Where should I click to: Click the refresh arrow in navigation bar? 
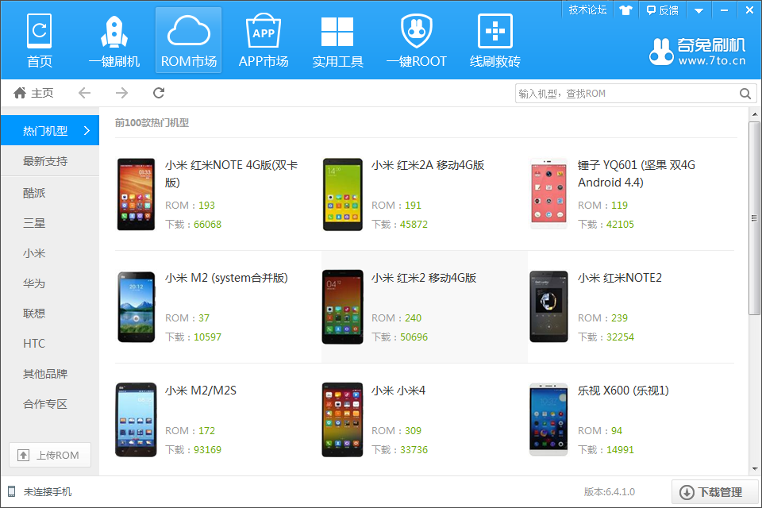click(x=159, y=93)
